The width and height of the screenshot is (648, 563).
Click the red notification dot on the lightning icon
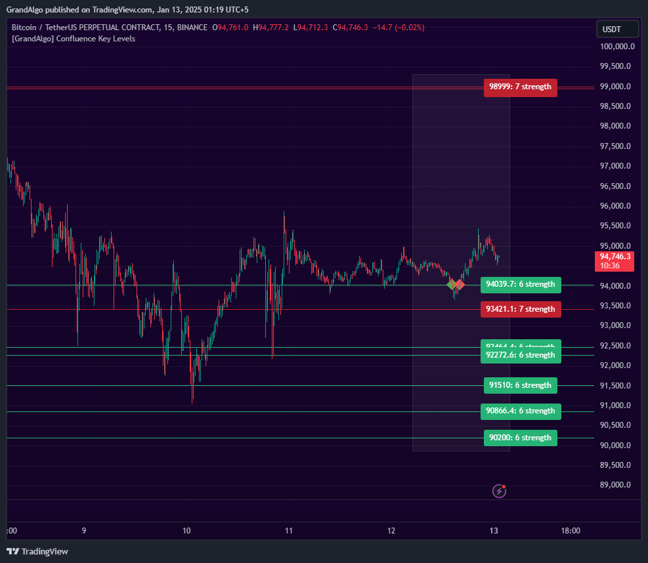point(504,486)
